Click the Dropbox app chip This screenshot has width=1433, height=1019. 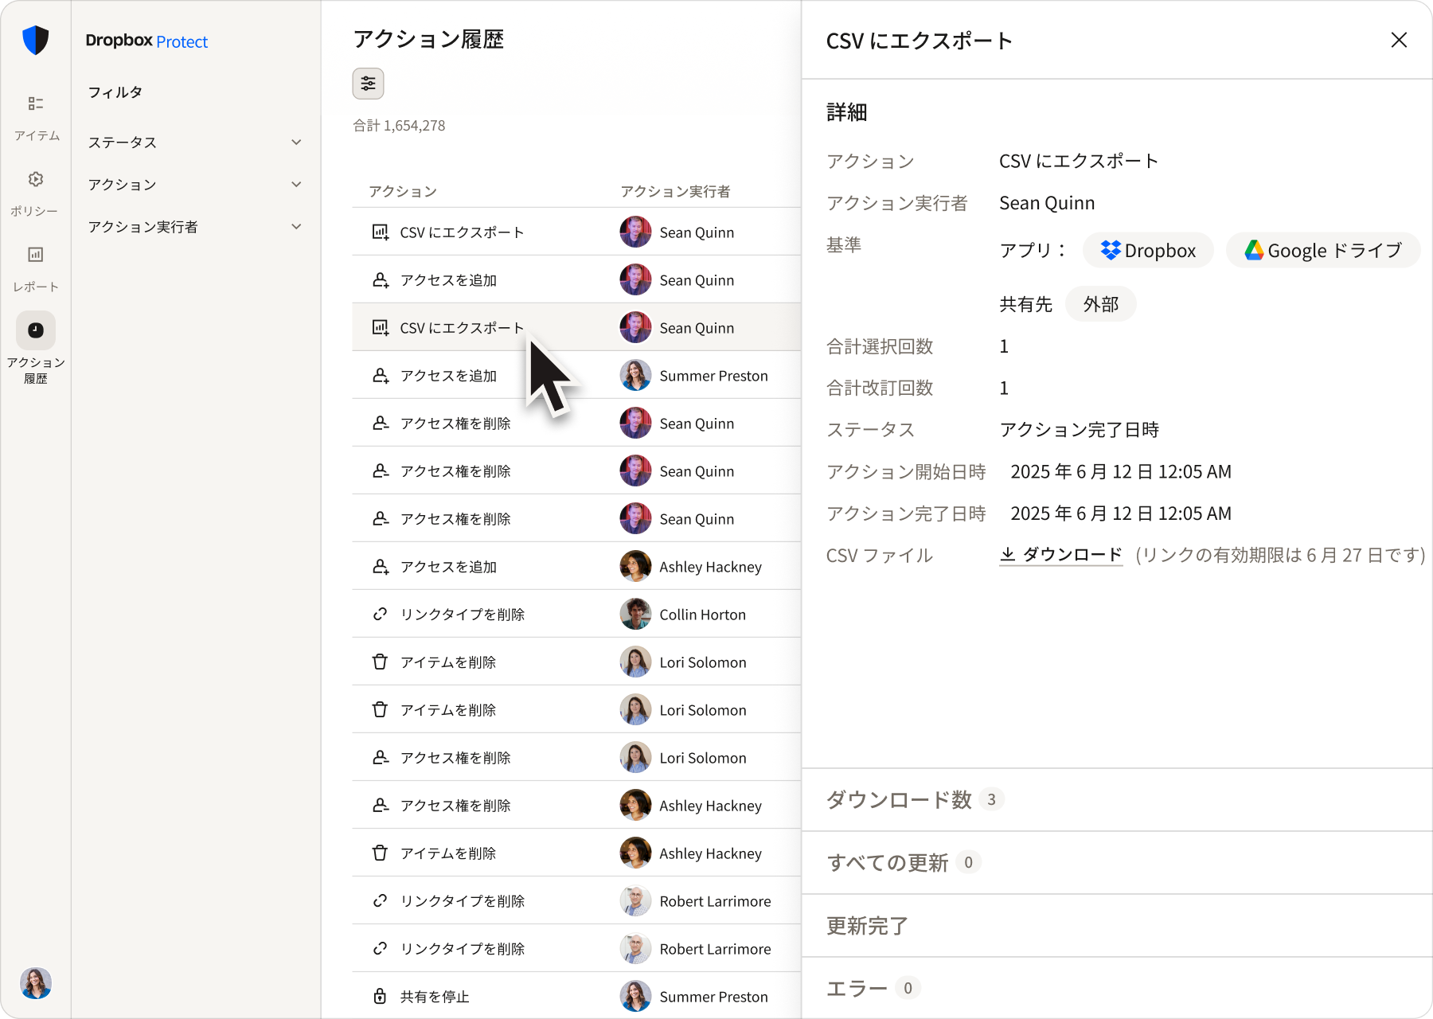(x=1148, y=250)
